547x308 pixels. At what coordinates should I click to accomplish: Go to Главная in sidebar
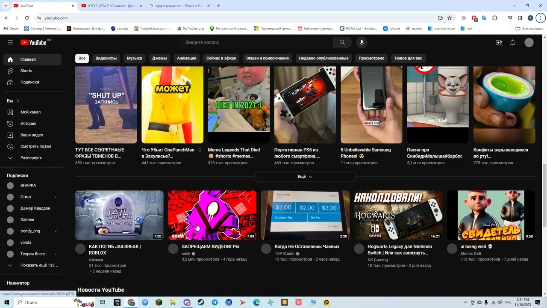coord(32,59)
